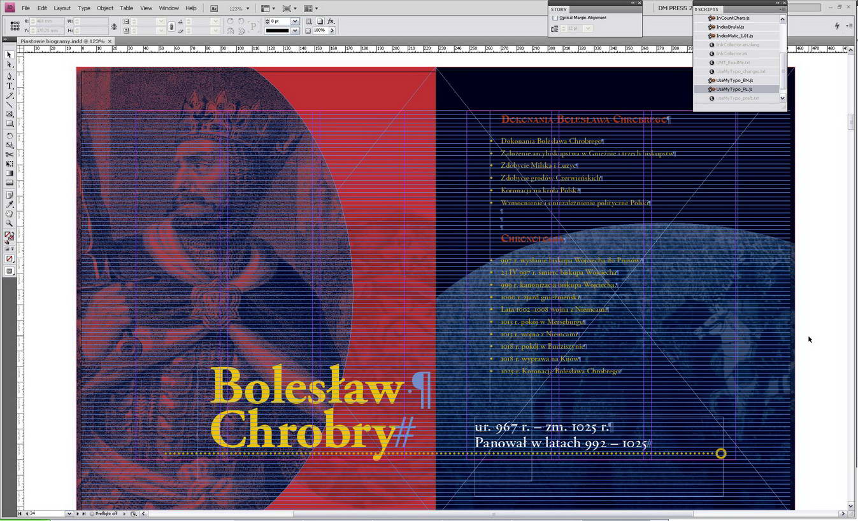Select the Type tool

pos(9,86)
